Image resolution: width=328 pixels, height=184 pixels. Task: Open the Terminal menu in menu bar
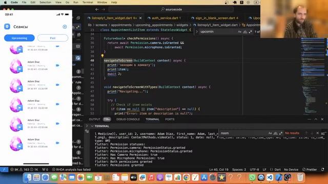pos(88,2)
